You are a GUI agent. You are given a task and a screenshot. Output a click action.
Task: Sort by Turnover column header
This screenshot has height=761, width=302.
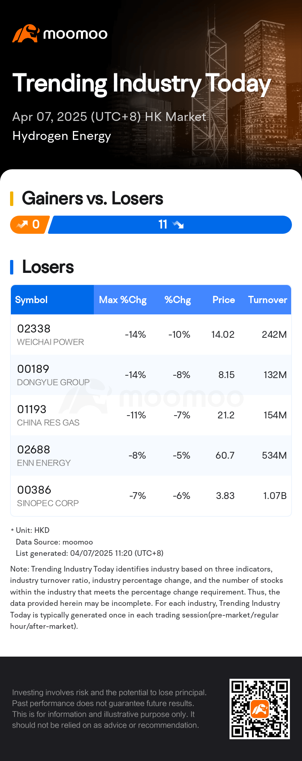(268, 300)
